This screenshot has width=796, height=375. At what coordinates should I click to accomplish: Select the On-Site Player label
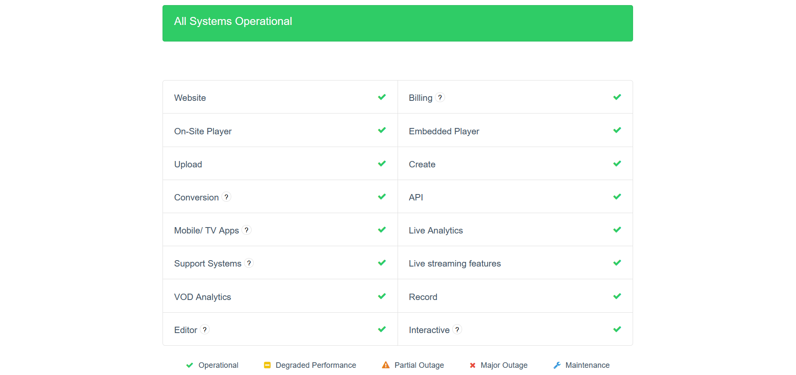click(203, 131)
